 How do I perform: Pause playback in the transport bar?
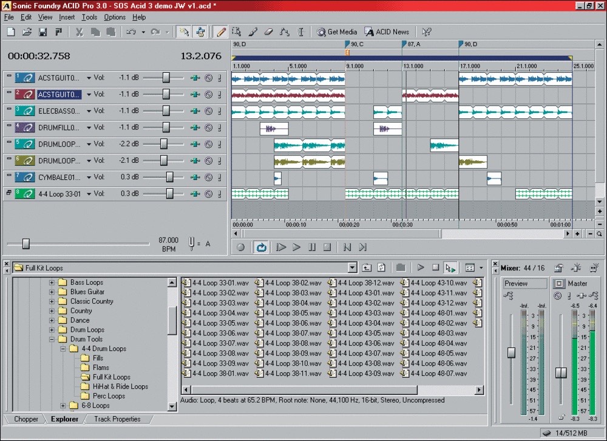[x=312, y=247]
